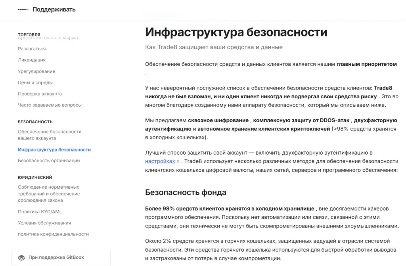Screen dimensions: 406x266
Task: Open the Соблюдение нормативных требований page
Action: coord(49,194)
